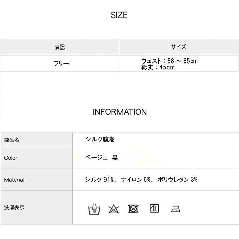Click the サイズ table header cell
Viewport: 239px width, 239px height.
tap(179, 47)
